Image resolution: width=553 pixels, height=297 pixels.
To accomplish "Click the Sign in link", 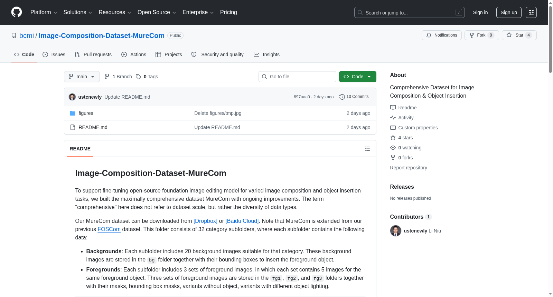I will coord(480,12).
